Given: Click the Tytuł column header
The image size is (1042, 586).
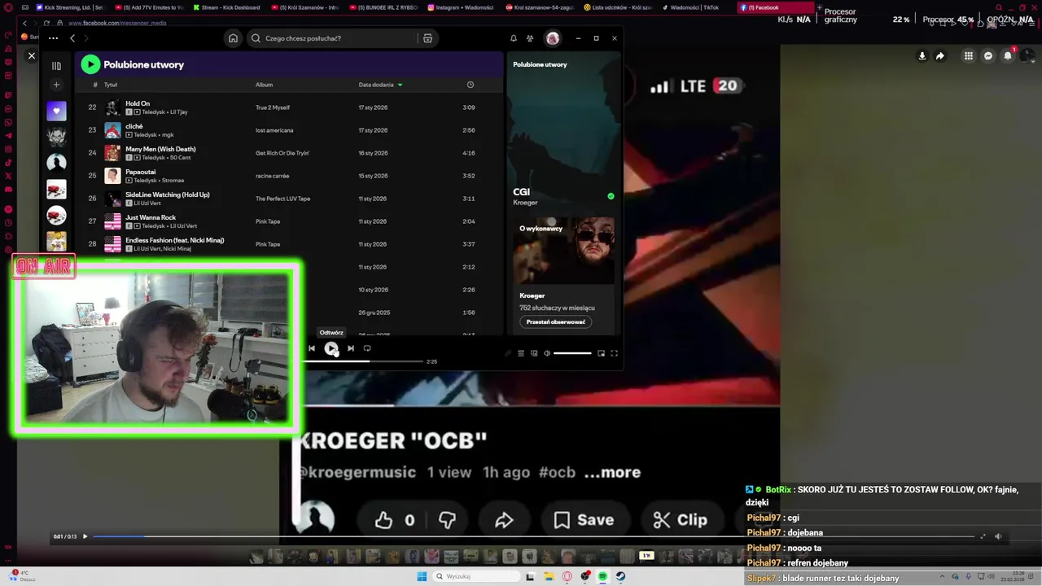Looking at the screenshot, I should [111, 85].
